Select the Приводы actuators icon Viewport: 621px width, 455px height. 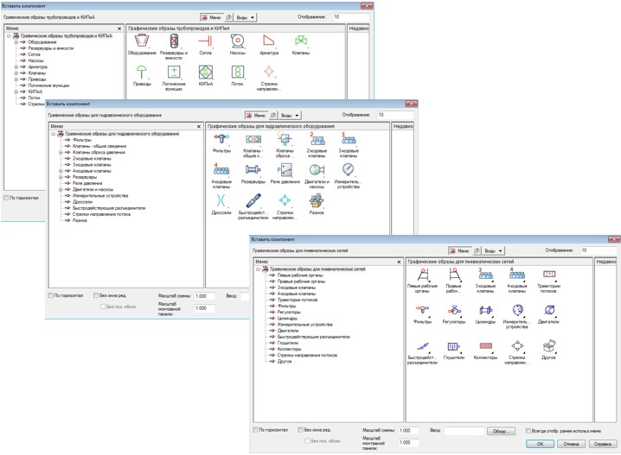(x=142, y=72)
